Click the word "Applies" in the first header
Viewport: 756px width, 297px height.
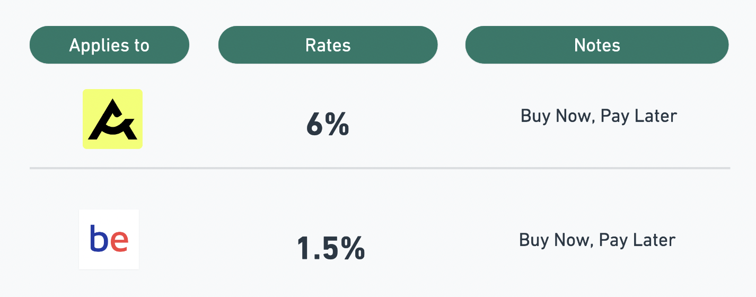coord(96,46)
